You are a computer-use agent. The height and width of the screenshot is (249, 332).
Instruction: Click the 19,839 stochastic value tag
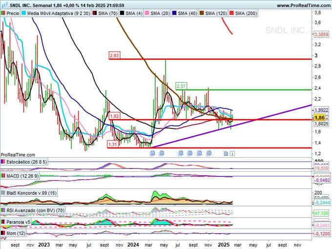tap(321, 168)
